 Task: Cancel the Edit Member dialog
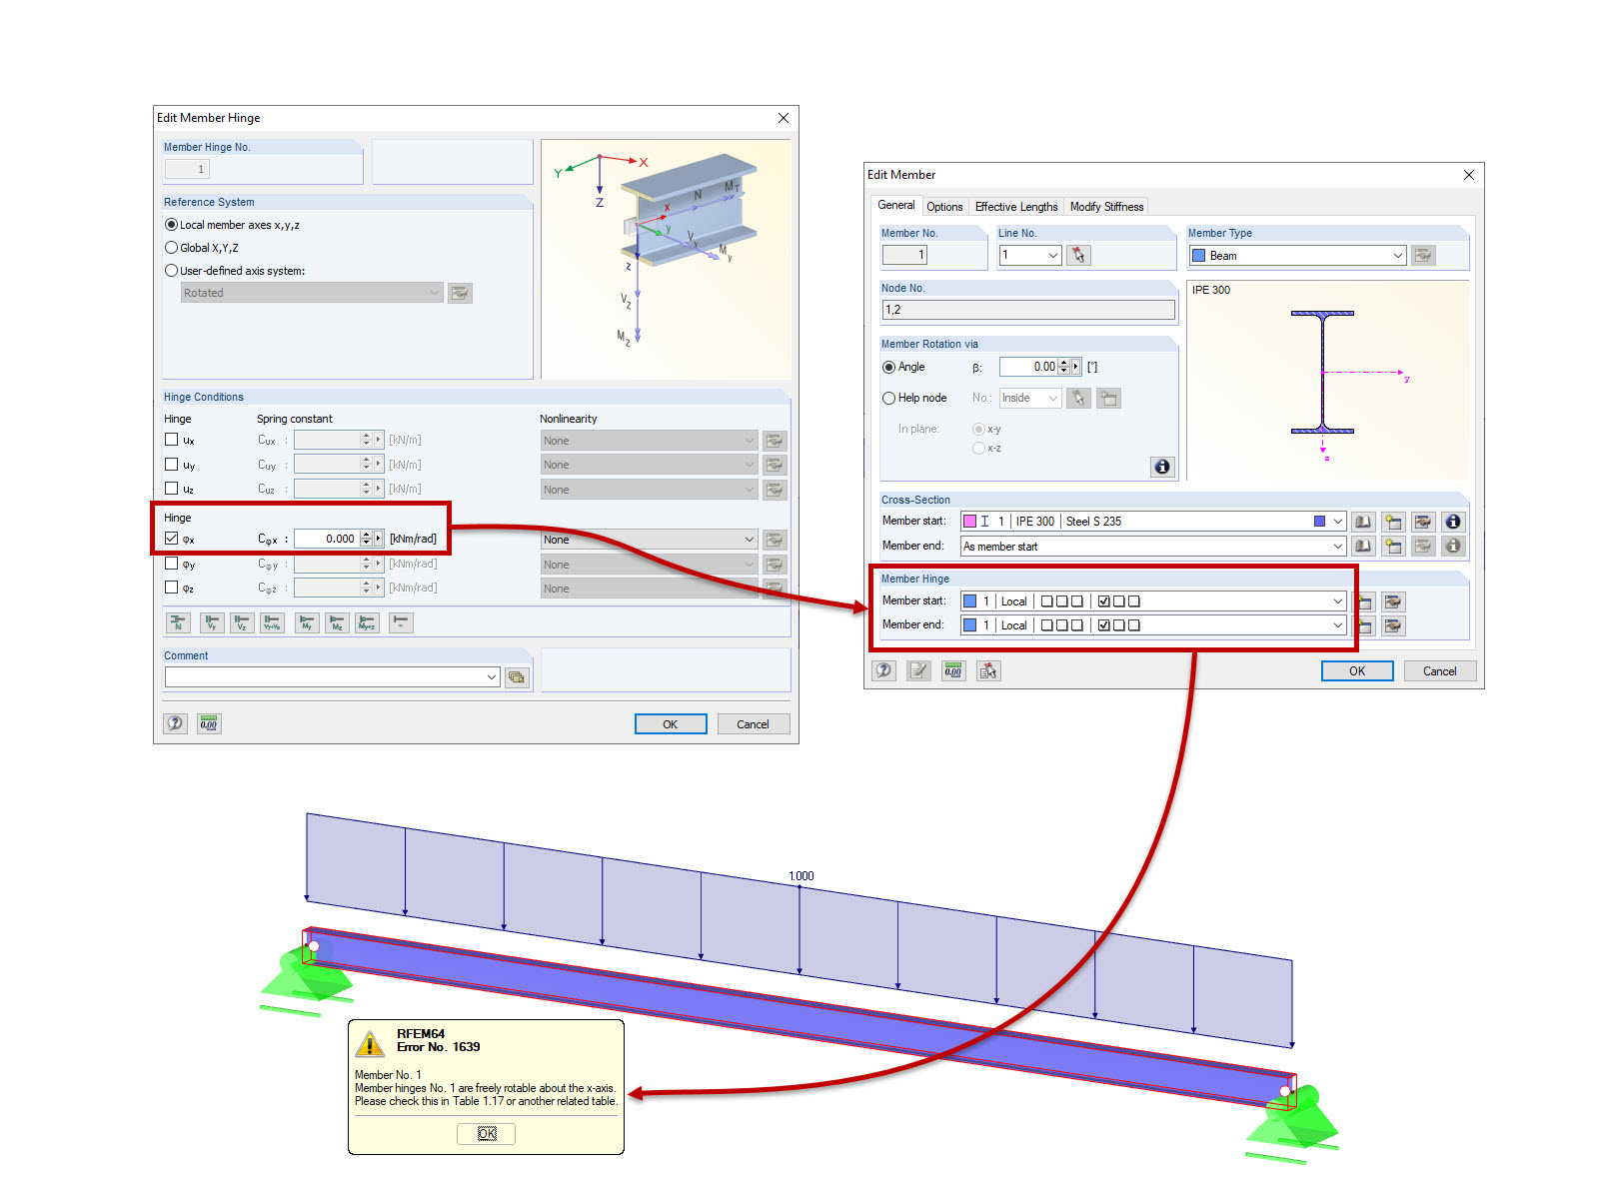1439,670
